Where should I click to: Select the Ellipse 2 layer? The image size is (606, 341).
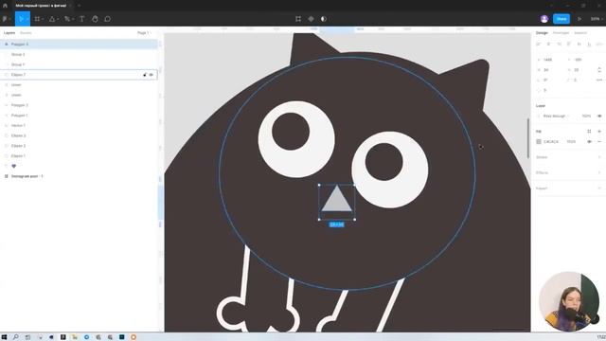79,146
